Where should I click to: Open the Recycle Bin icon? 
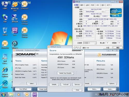[5, 32]
